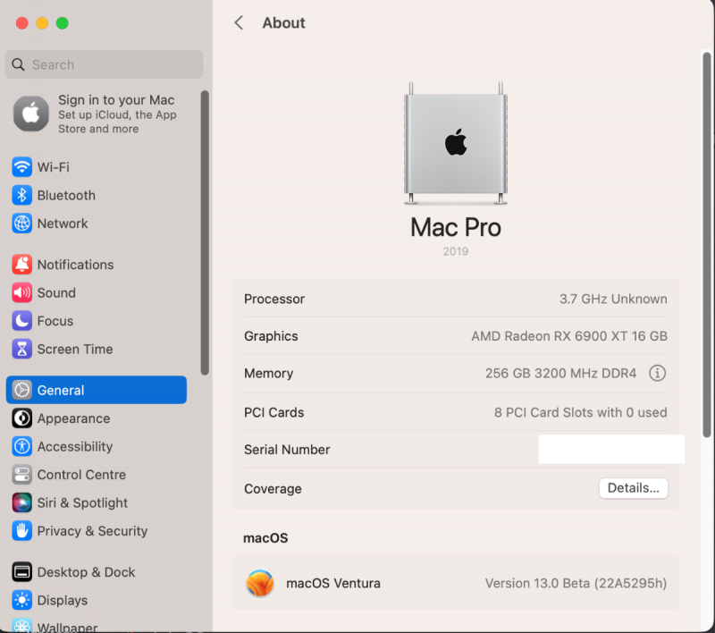Click the Memory info icon
The width and height of the screenshot is (715, 633).
(x=658, y=374)
